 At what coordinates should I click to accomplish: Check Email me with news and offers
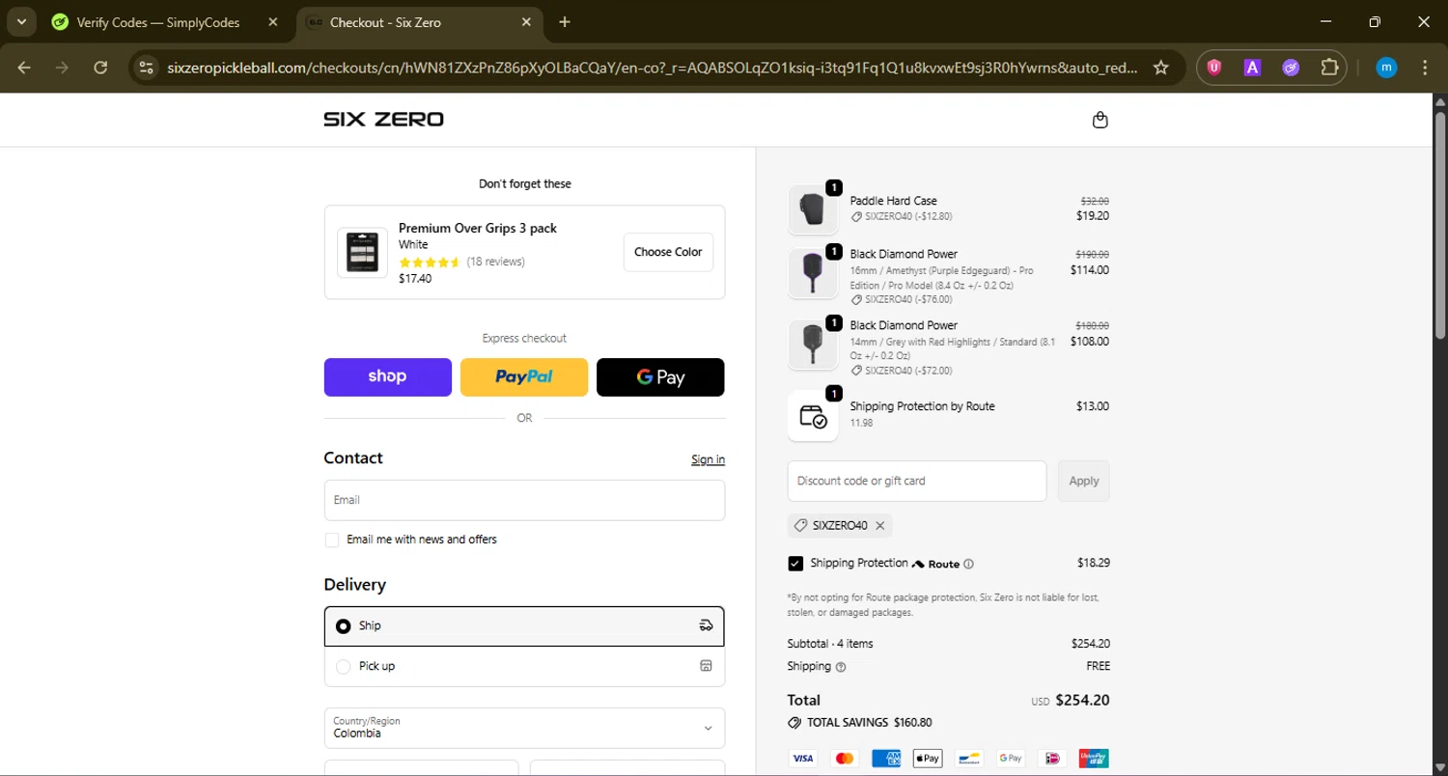(332, 540)
